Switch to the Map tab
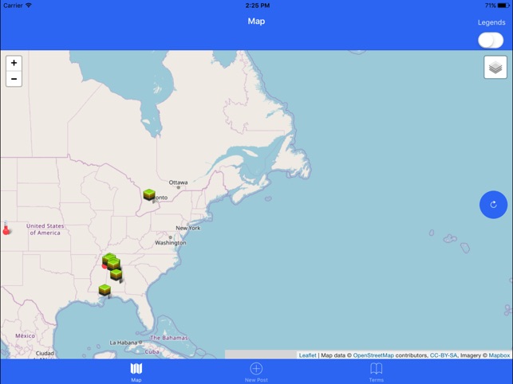 (x=136, y=372)
